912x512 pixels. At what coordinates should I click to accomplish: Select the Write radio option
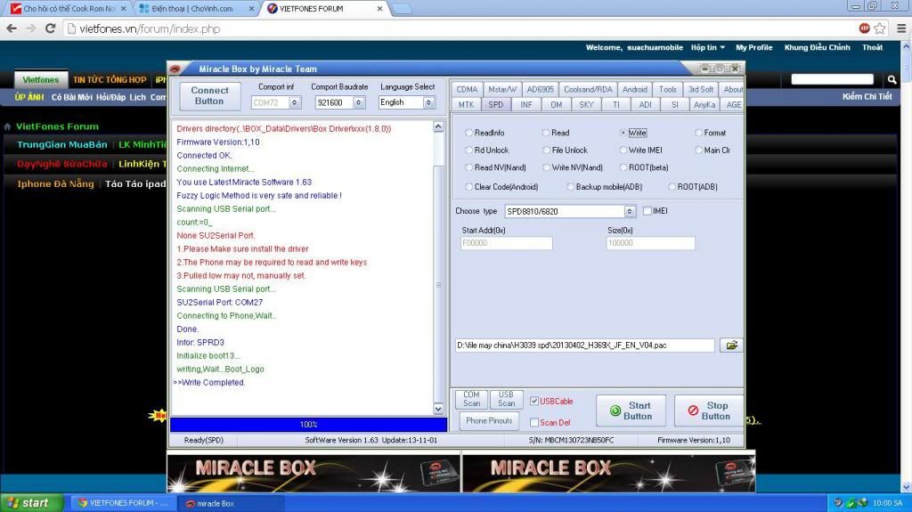pos(623,133)
